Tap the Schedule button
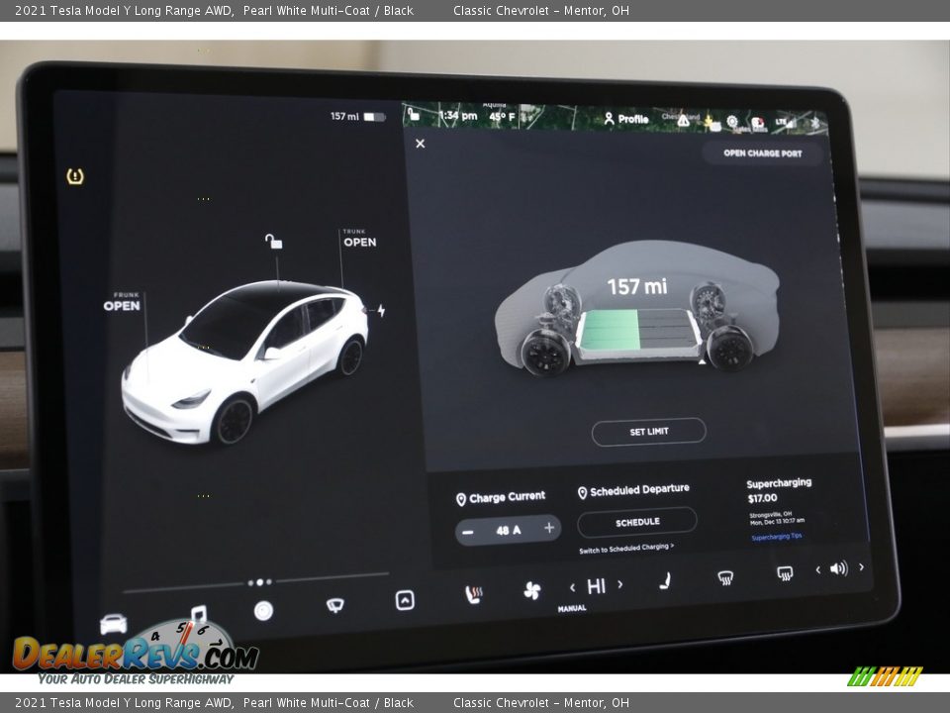 (x=637, y=522)
